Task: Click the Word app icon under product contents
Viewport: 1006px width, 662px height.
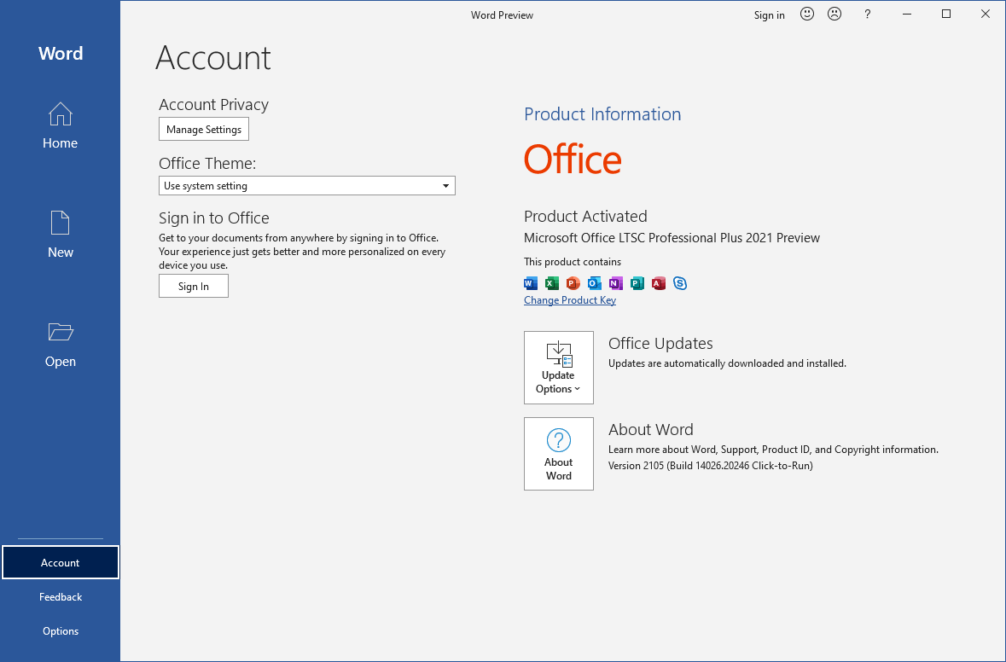Action: [530, 282]
